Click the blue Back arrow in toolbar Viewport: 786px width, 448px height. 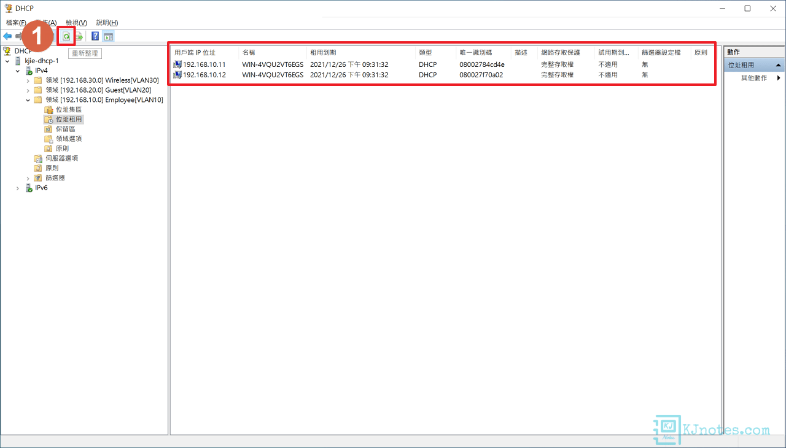(7, 36)
